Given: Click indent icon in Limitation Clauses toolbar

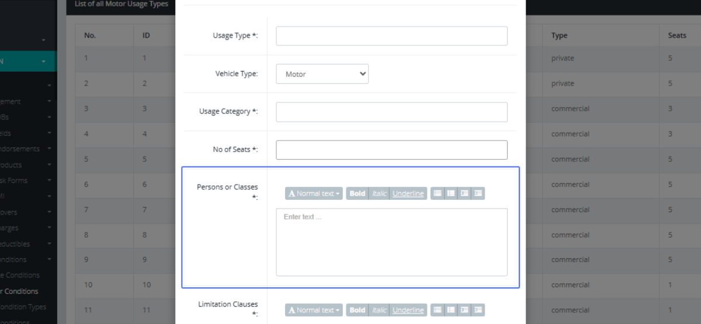Looking at the screenshot, I should (x=478, y=310).
